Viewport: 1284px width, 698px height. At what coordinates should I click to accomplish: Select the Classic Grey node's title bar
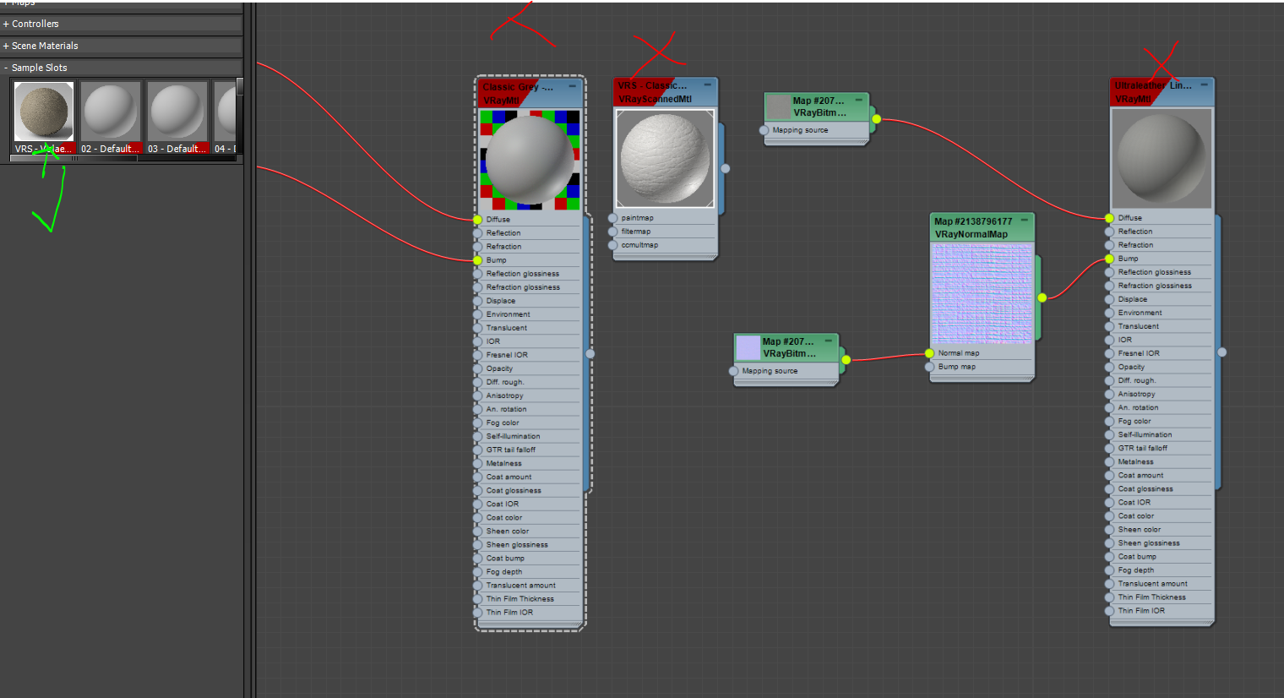tap(530, 93)
